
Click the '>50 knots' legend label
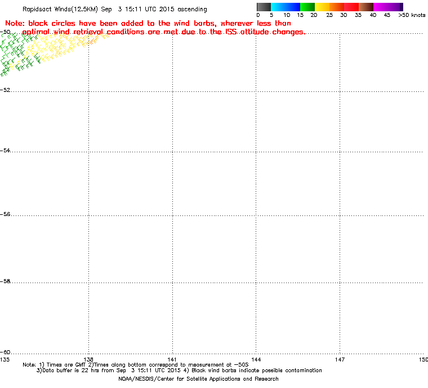pos(412,15)
